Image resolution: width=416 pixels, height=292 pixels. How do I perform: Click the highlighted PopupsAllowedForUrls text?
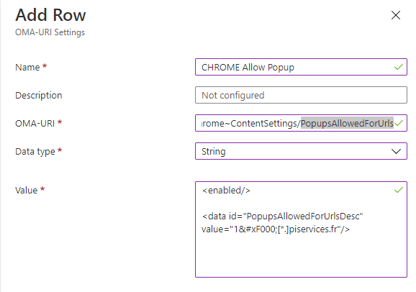tap(347, 123)
